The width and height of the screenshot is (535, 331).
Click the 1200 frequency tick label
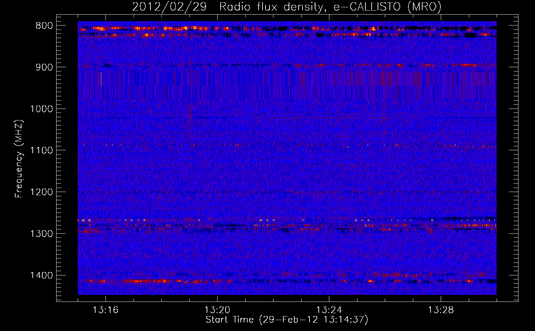[42, 192]
